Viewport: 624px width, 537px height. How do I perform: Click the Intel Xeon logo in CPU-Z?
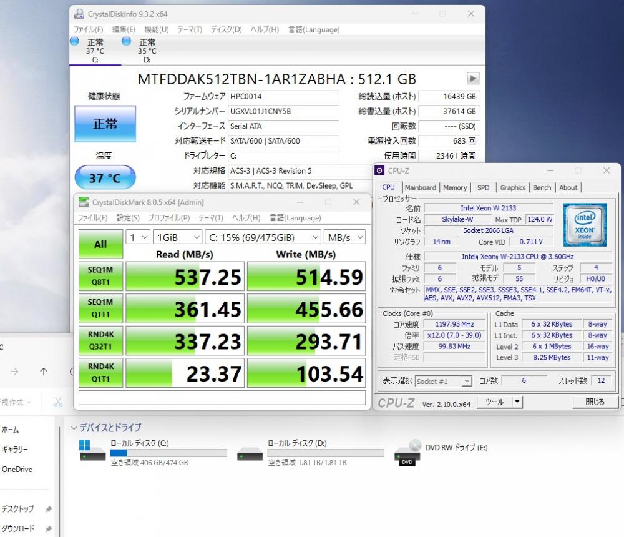[x=585, y=225]
